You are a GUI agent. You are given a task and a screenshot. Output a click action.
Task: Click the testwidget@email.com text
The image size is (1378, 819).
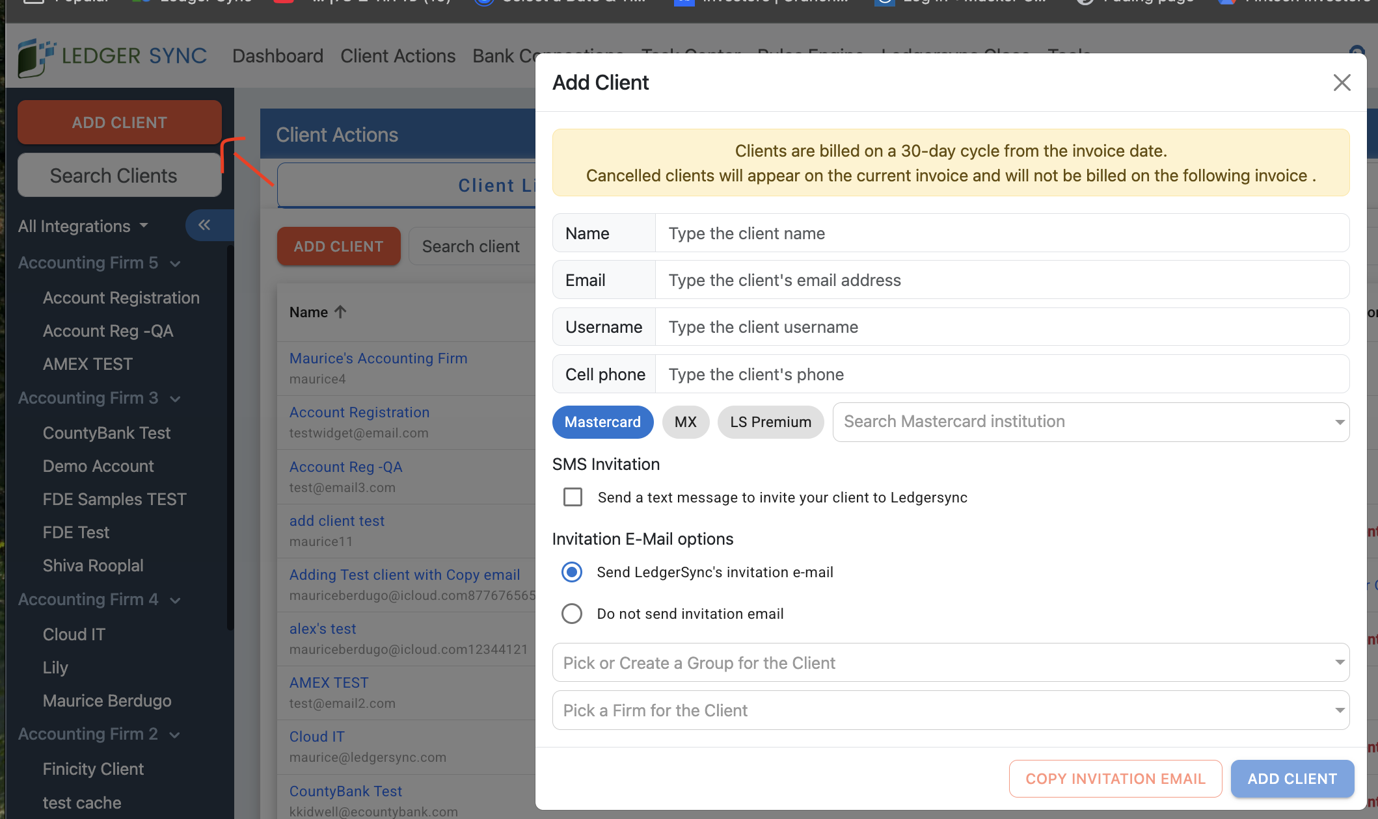(x=359, y=433)
